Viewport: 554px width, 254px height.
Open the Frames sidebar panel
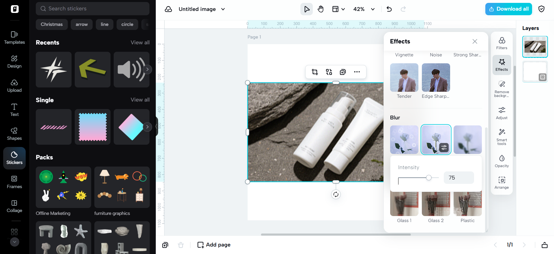pyautogui.click(x=14, y=182)
